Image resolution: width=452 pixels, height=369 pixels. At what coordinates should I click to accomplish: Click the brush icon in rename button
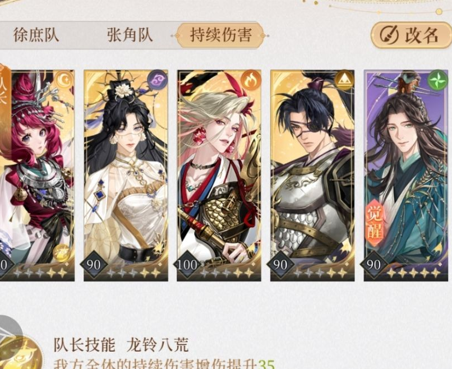pos(389,35)
